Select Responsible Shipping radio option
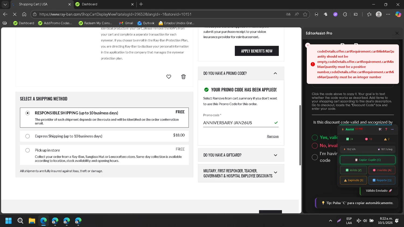Image resolution: width=404 pixels, height=227 pixels. [27, 113]
